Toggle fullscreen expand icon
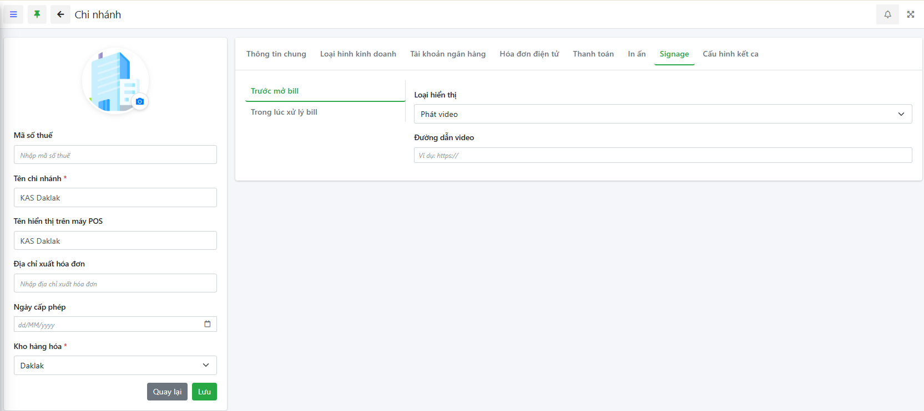 coord(911,14)
